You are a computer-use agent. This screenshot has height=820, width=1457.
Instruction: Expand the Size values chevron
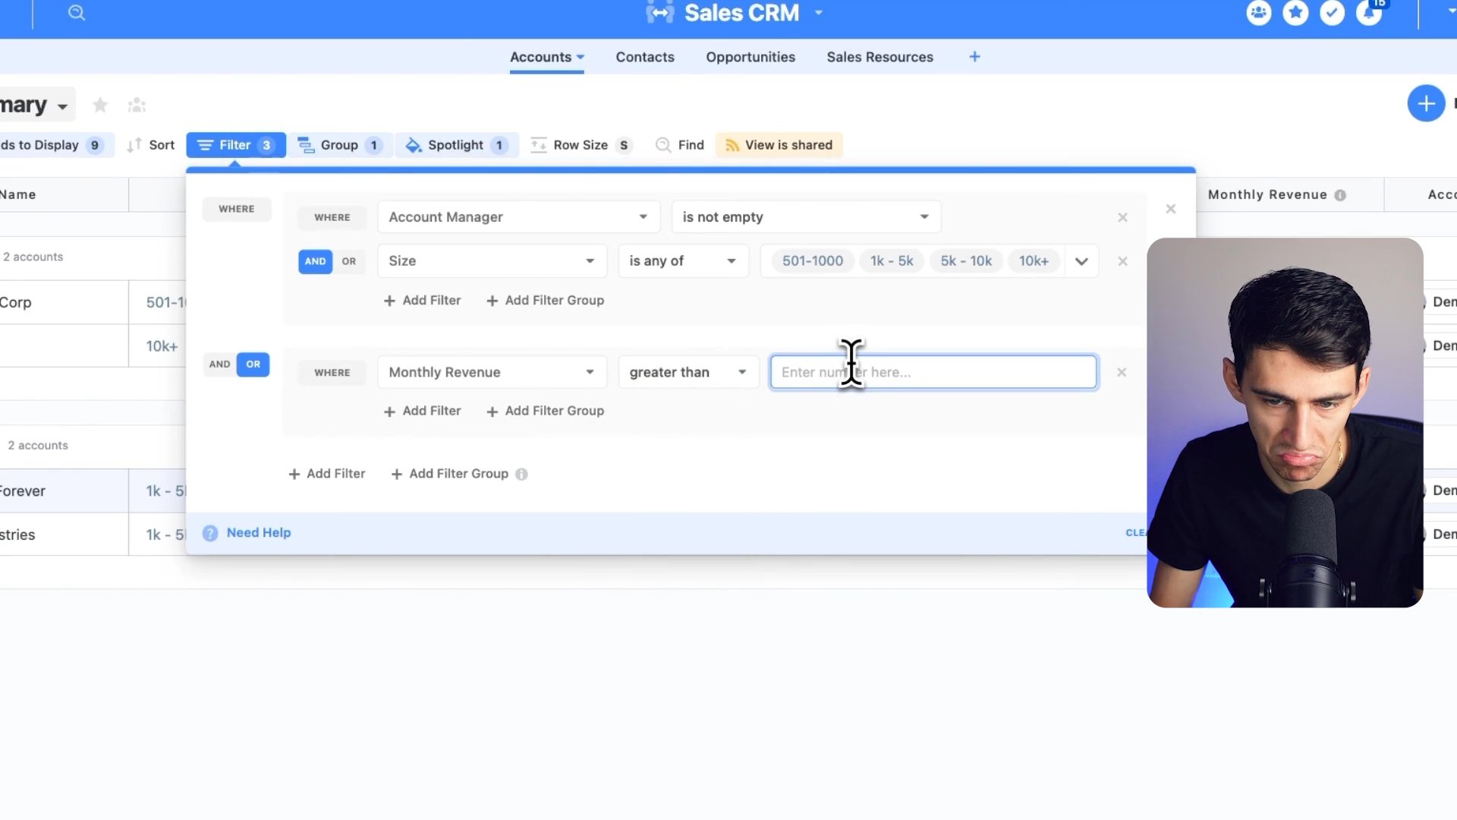1081,261
